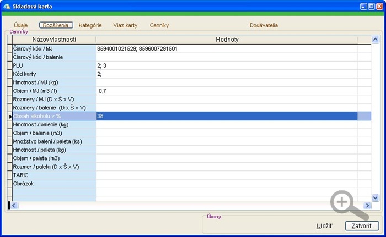386x237 pixels.
Task: Click the Obrázok property value cell
Action: coord(227,184)
